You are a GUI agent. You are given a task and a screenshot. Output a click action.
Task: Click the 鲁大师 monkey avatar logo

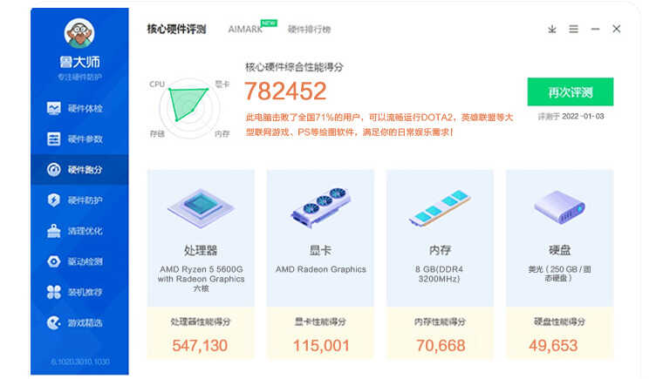(79, 32)
